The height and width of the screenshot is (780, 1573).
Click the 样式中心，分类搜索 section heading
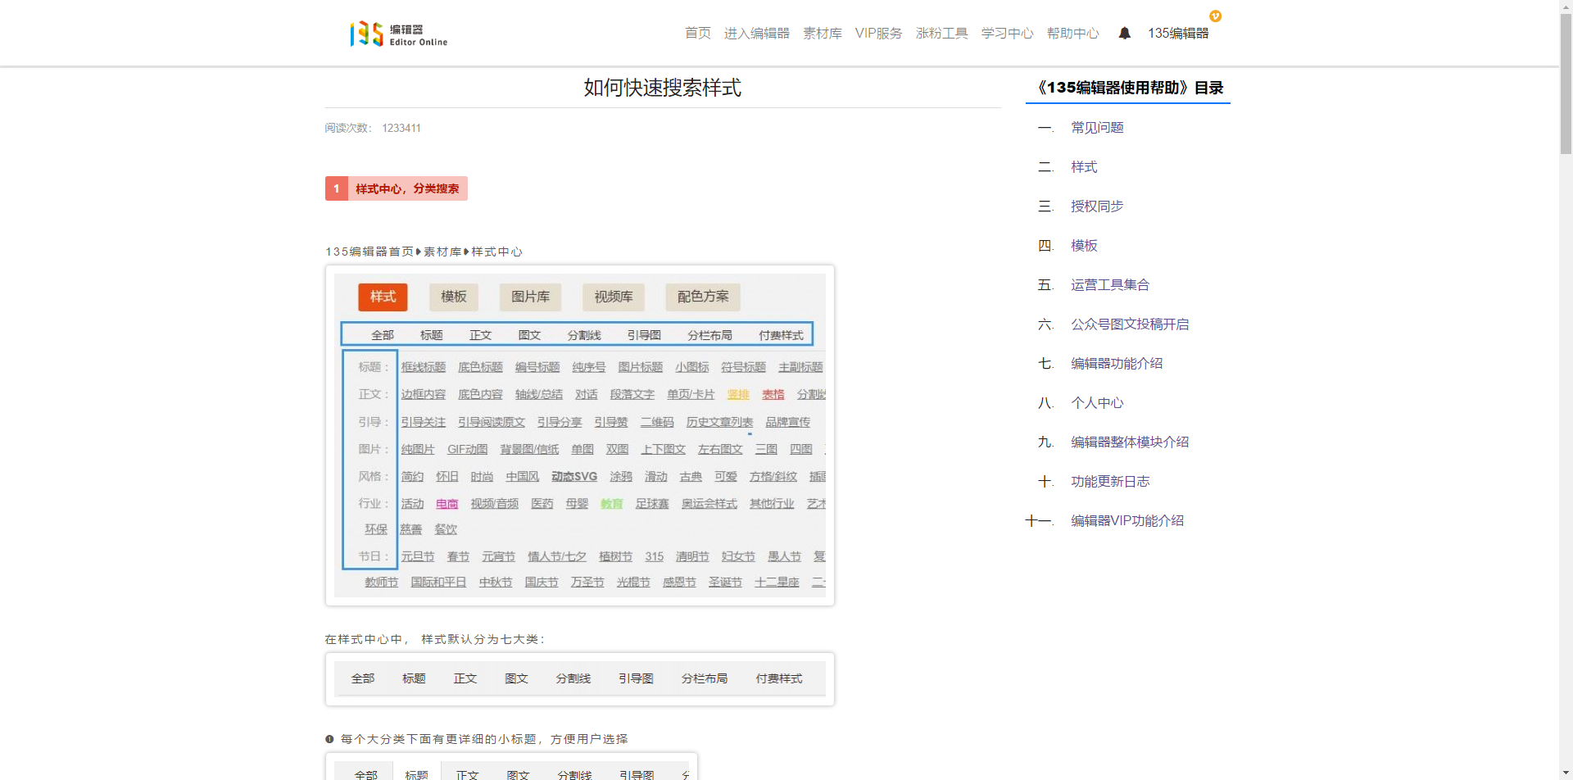(x=397, y=188)
